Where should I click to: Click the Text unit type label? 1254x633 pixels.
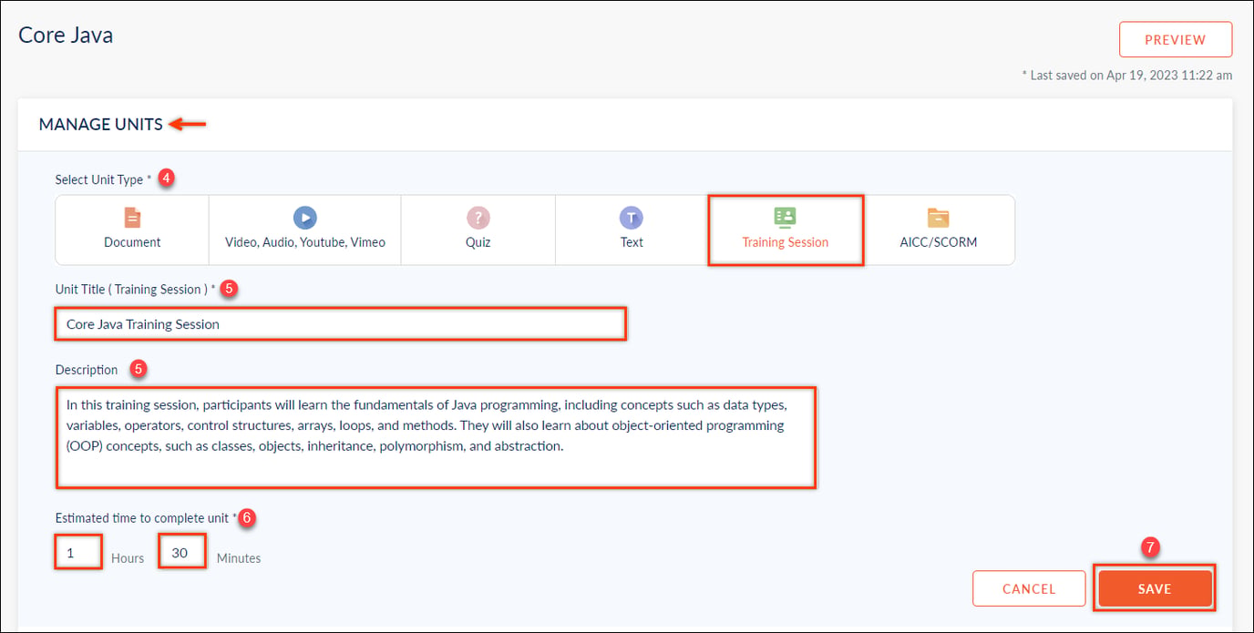632,242
